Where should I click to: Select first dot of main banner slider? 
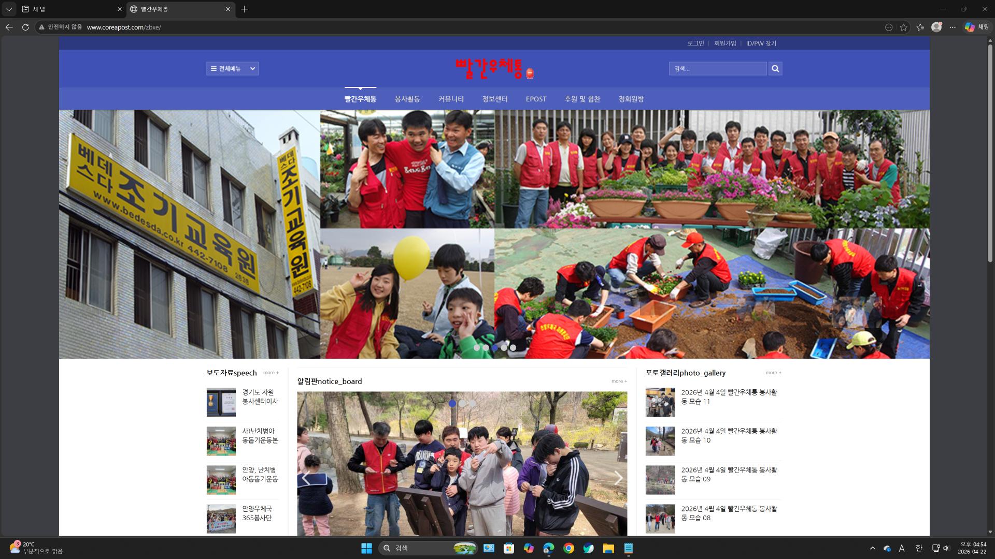tap(477, 348)
